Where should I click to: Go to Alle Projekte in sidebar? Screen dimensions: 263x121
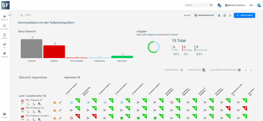pyautogui.click(x=4, y=26)
